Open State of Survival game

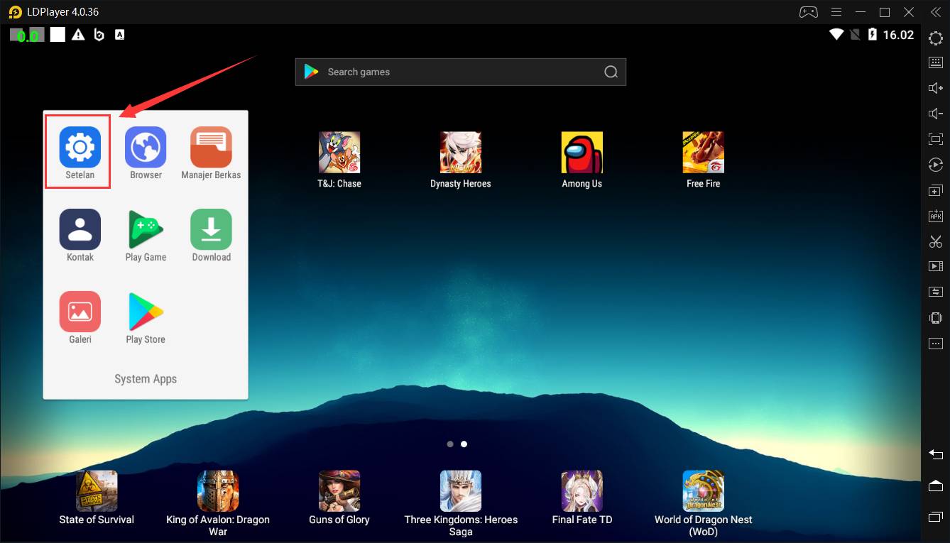(97, 491)
